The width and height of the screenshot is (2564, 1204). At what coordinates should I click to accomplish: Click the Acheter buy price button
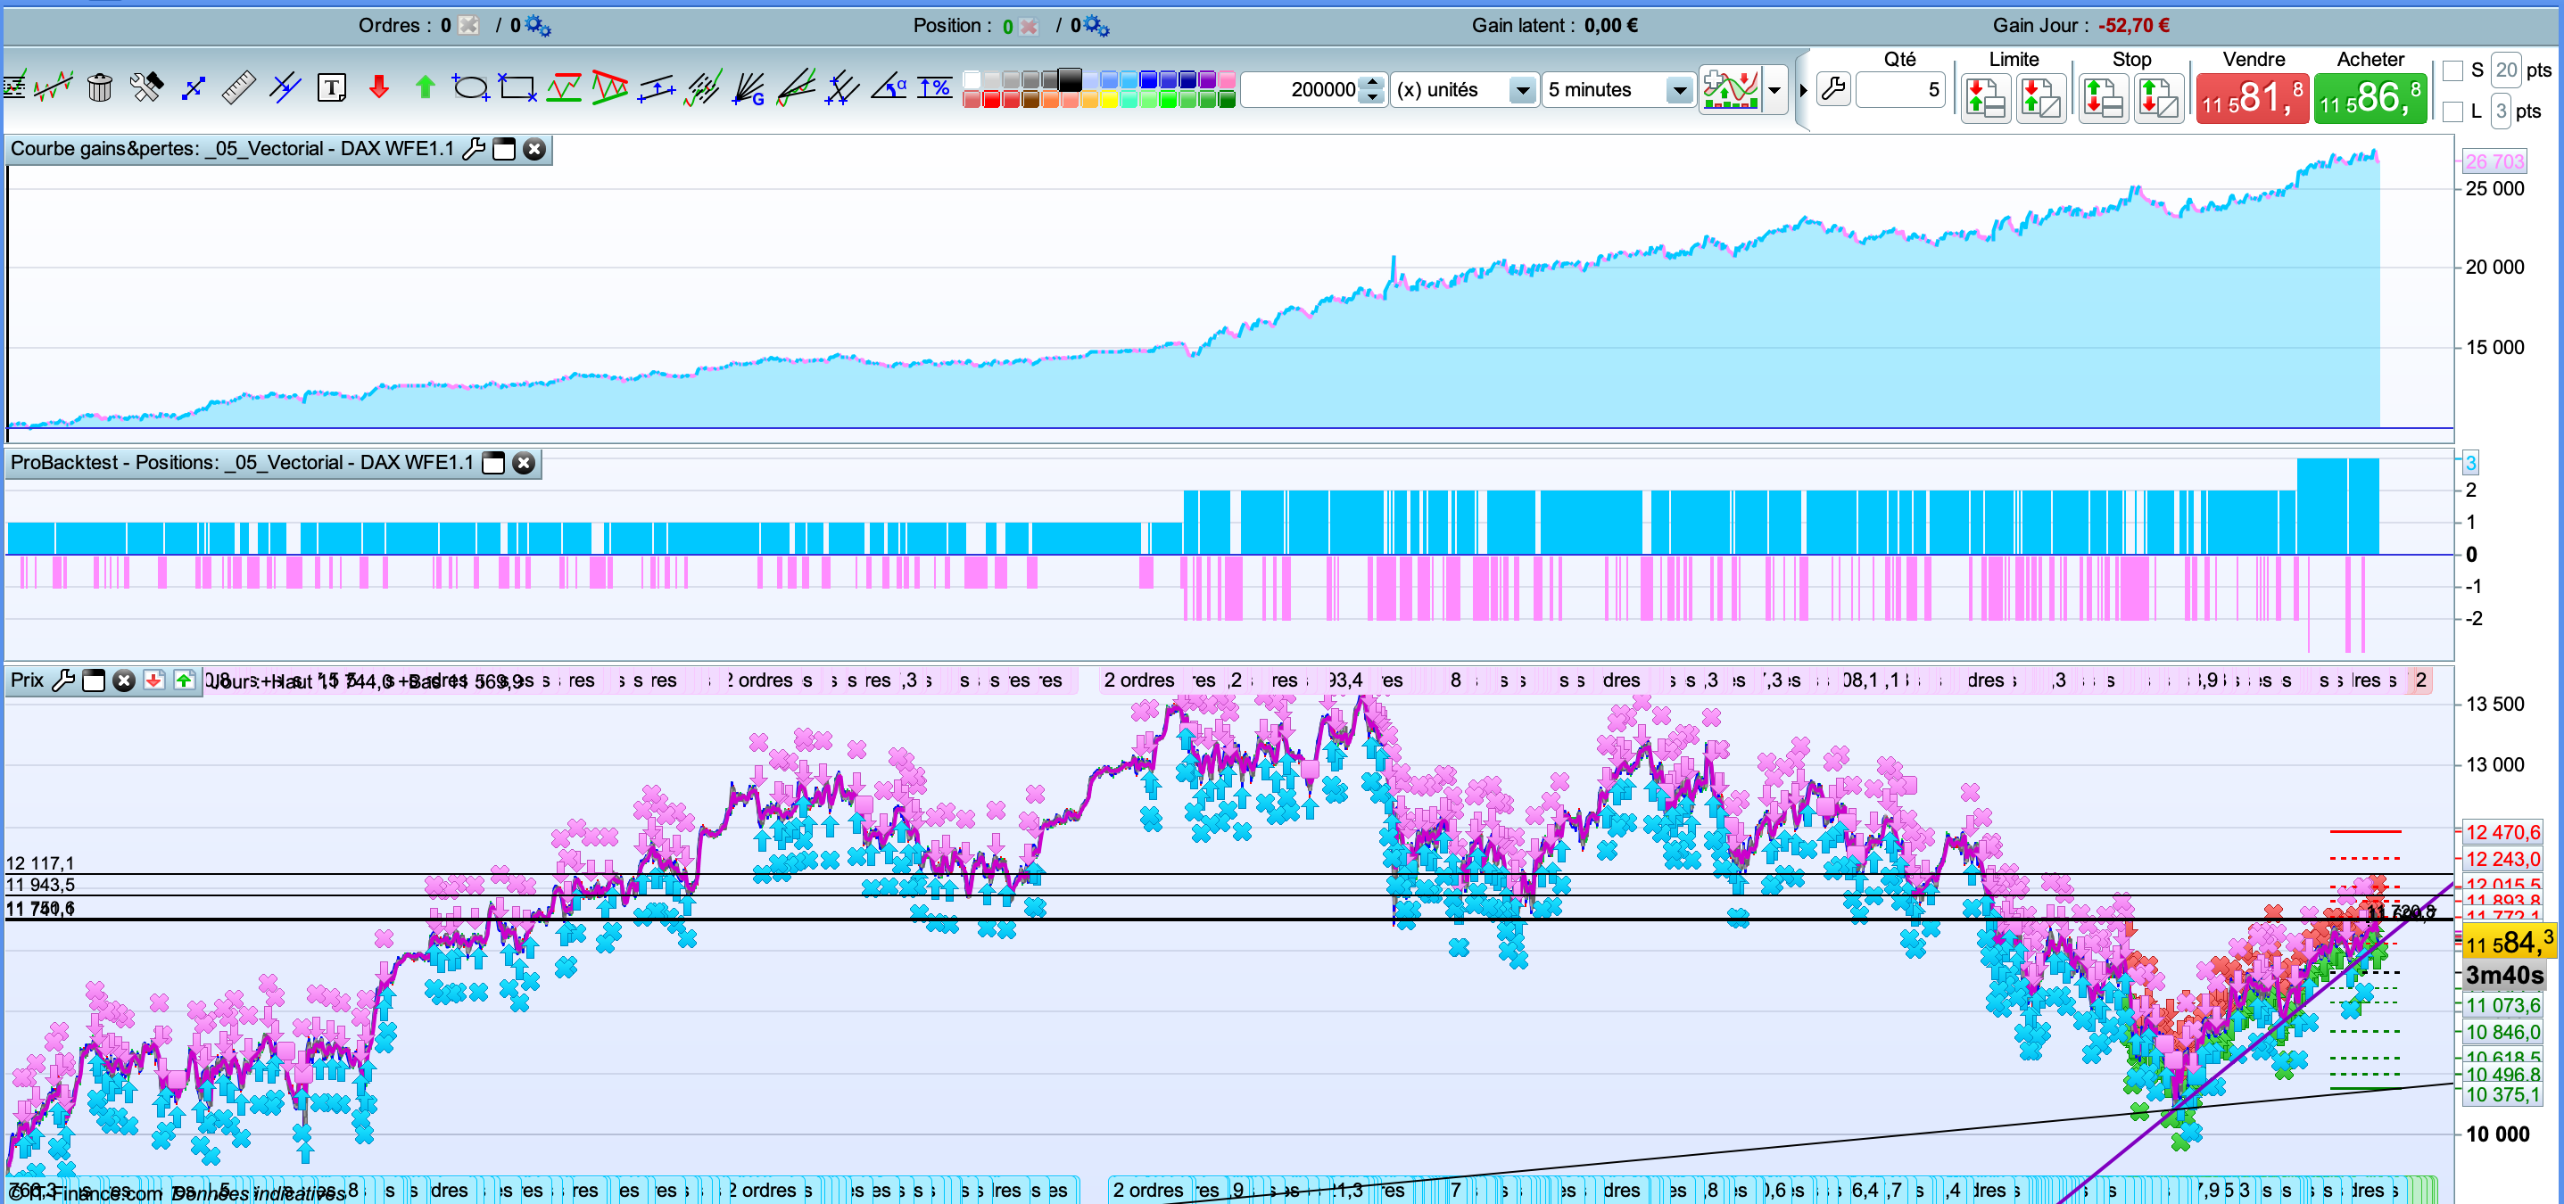[x=2370, y=98]
